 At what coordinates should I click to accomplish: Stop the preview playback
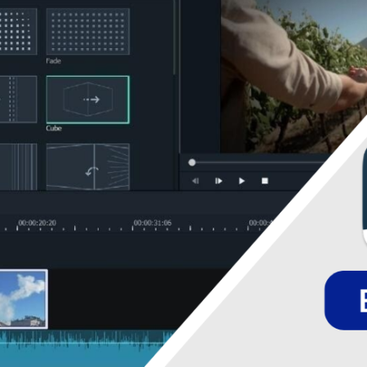click(265, 181)
